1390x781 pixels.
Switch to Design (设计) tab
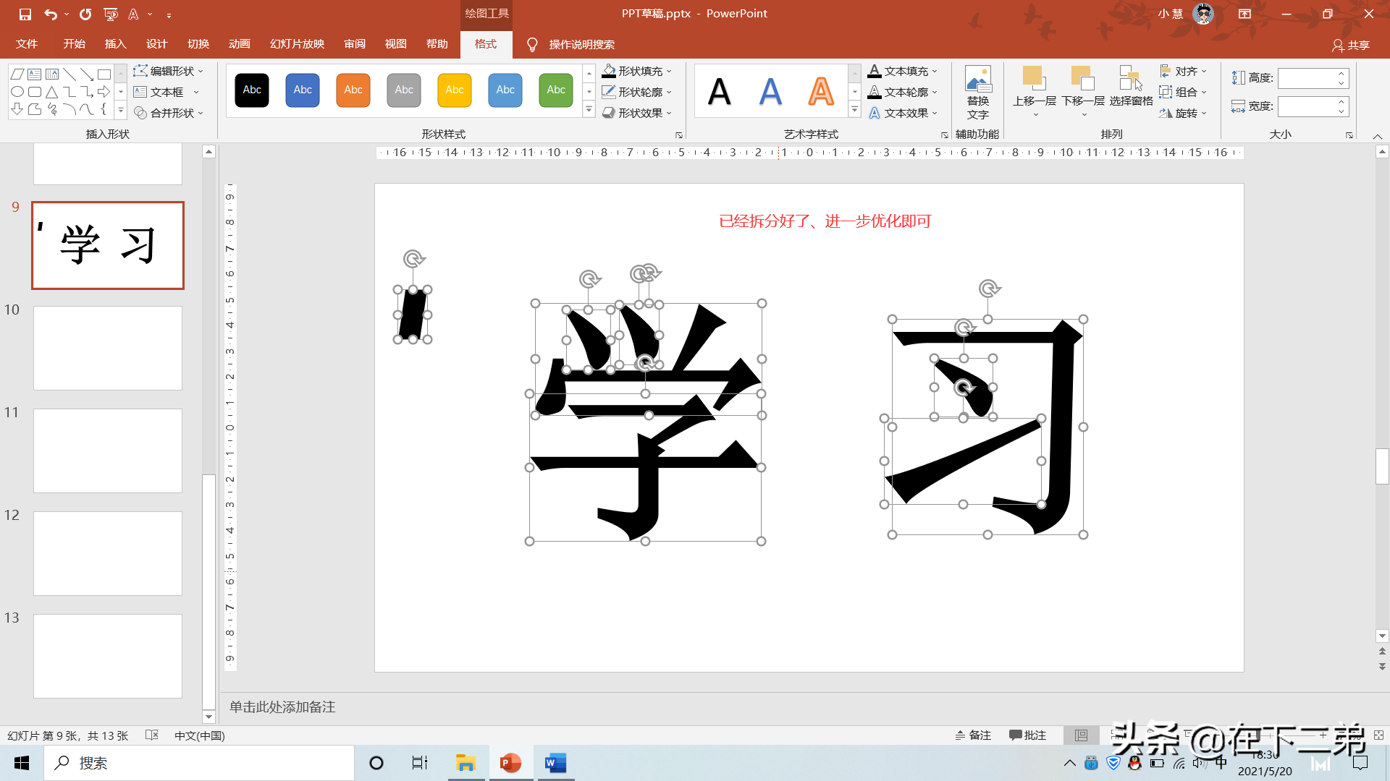(156, 44)
